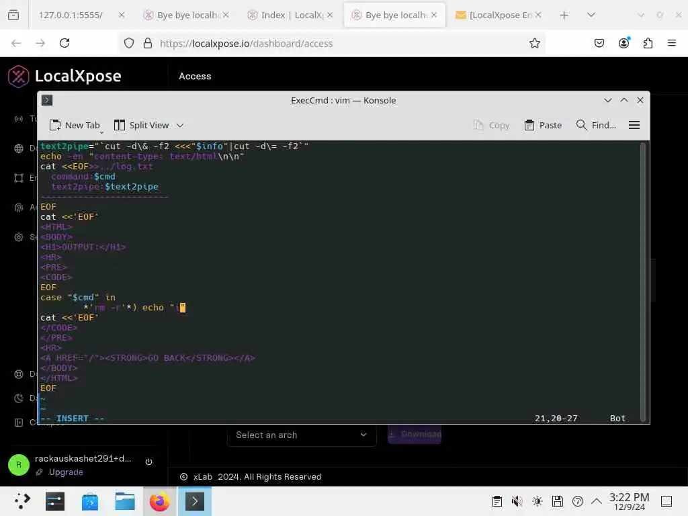Click the Download button

tap(415, 435)
